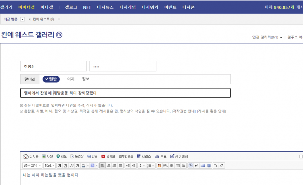Open the font color dropdown arrow
The height and width of the screenshot is (185, 303).
click(88, 166)
